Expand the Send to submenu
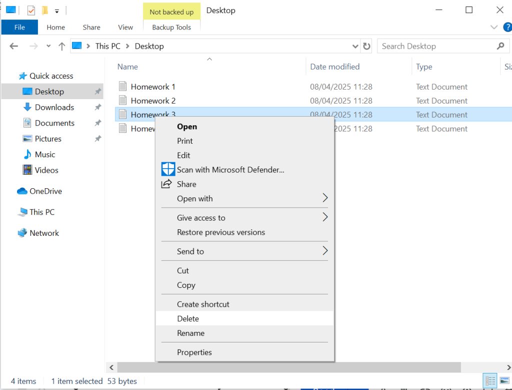512x390 pixels. (324, 251)
